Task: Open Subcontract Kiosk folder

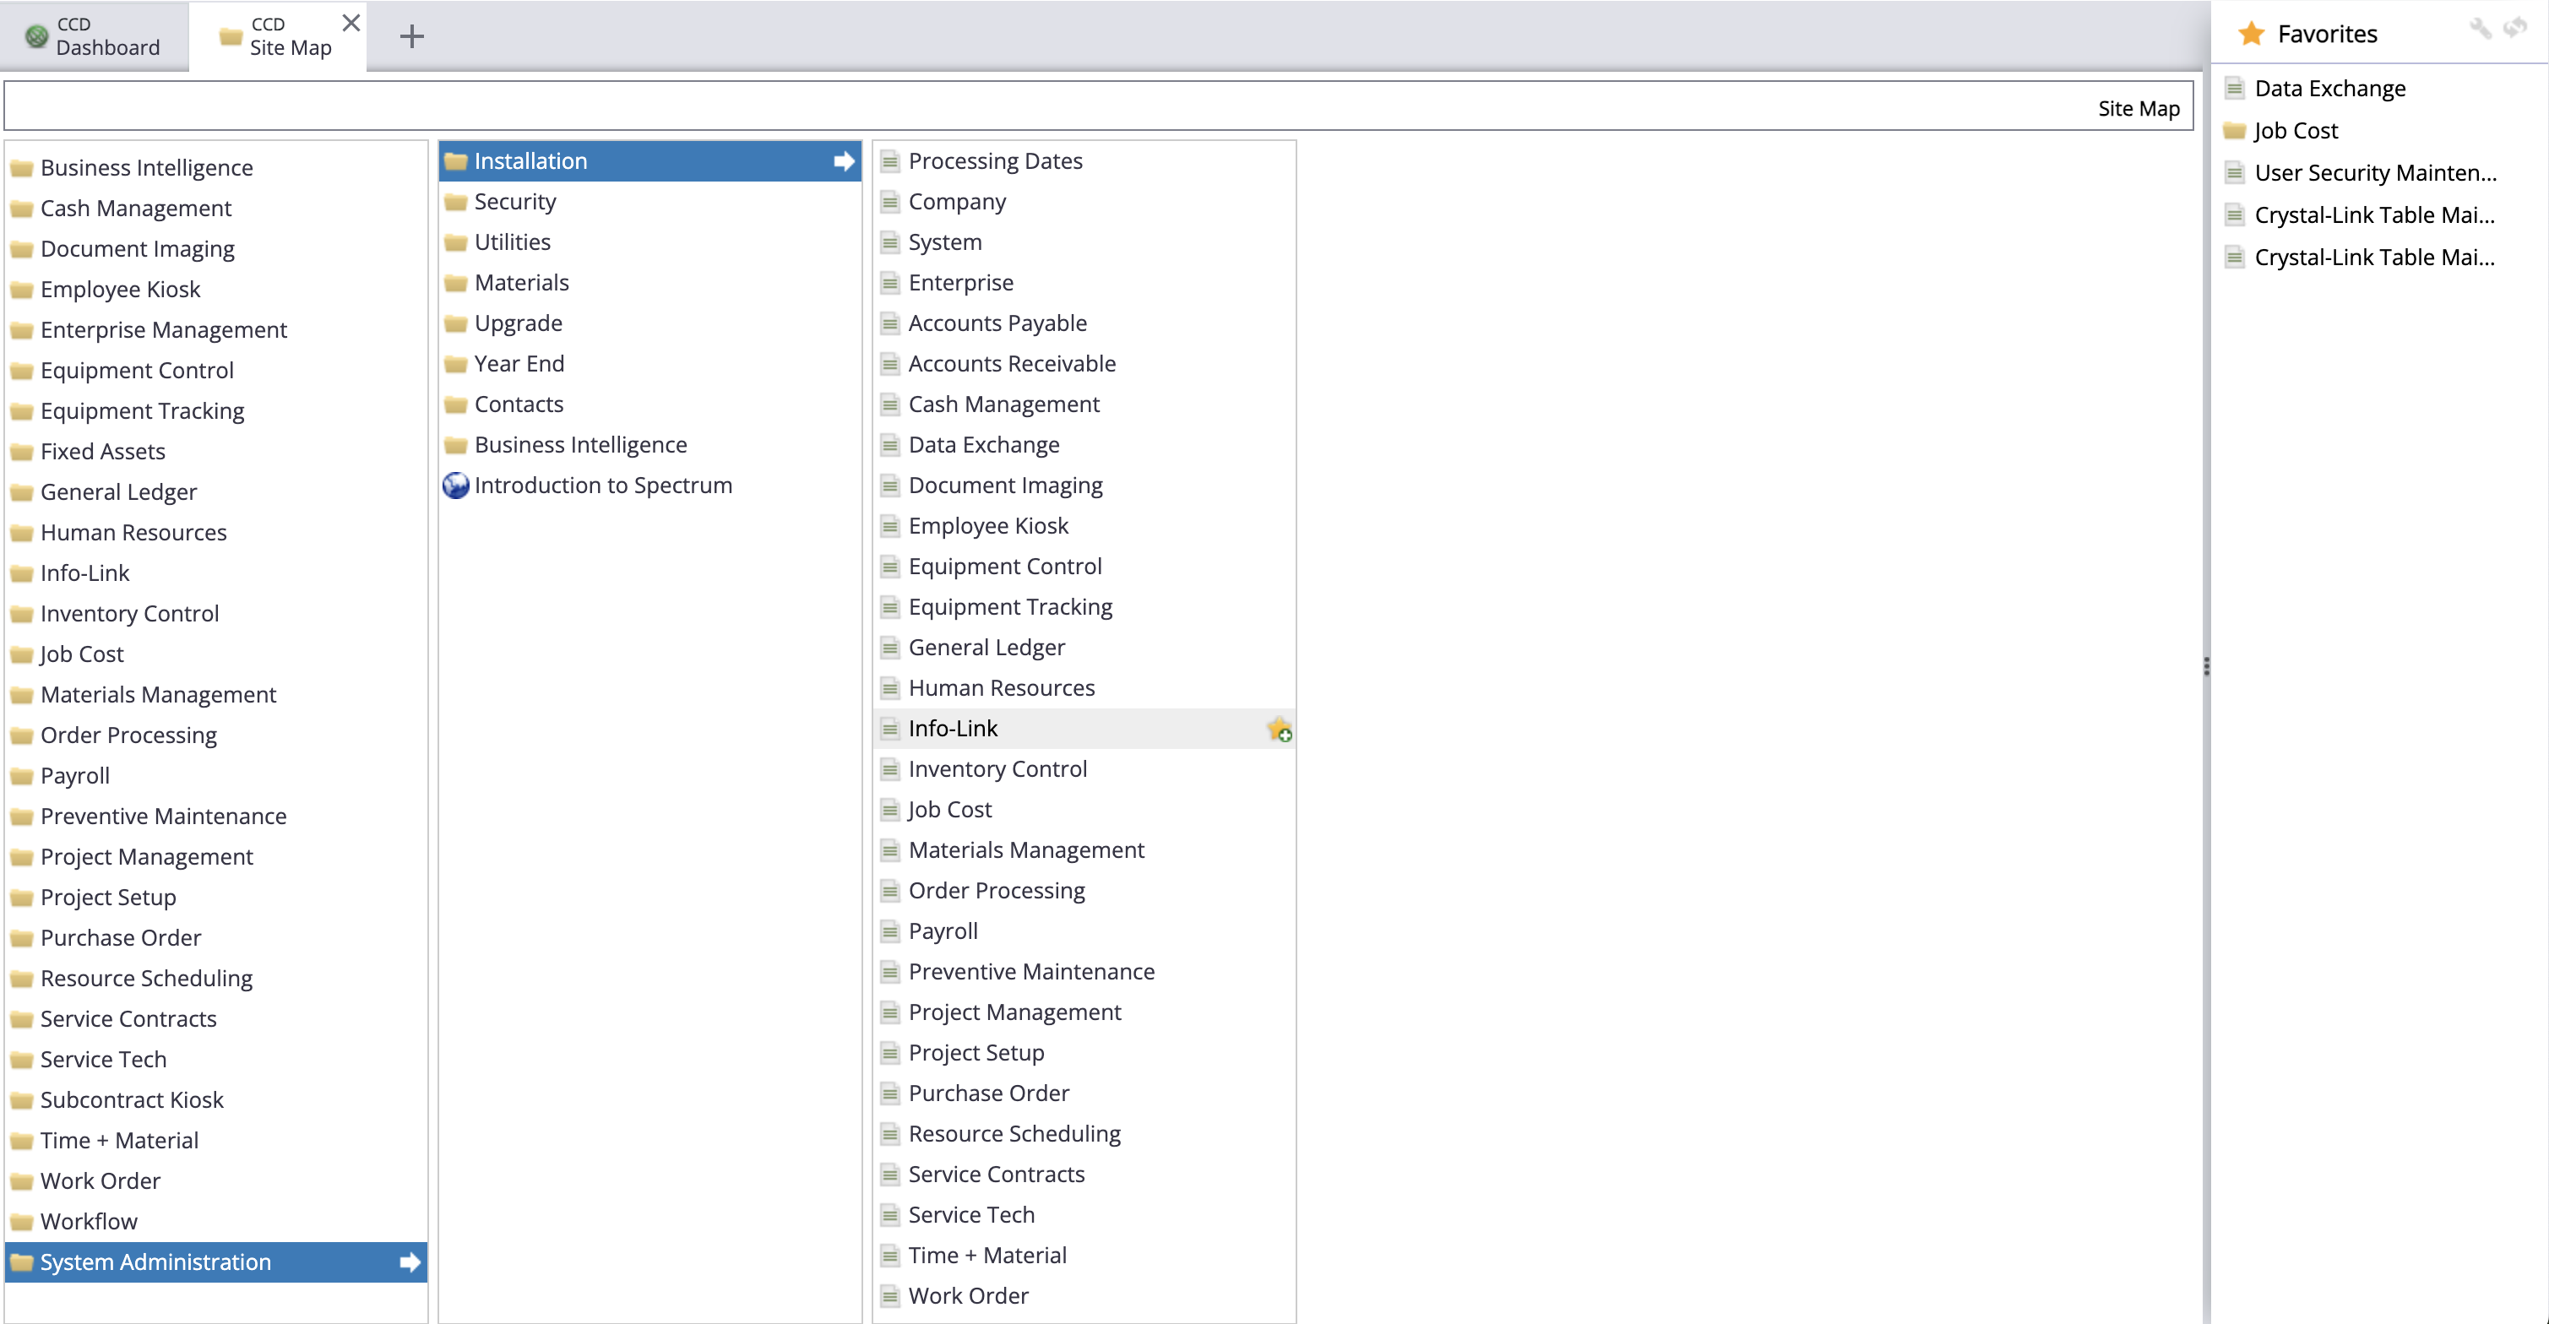Action: [132, 1100]
